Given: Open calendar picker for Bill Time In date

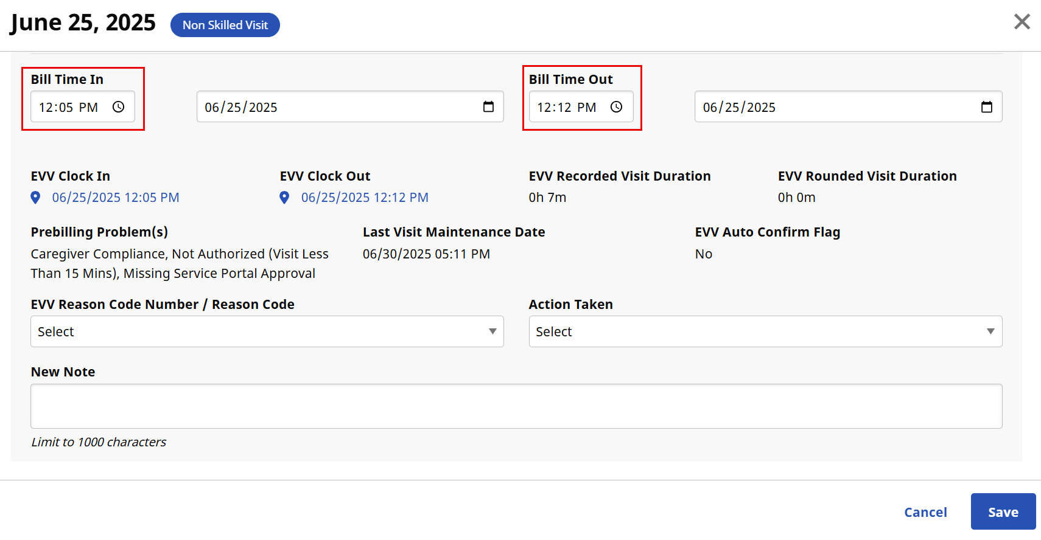Looking at the screenshot, I should [488, 107].
